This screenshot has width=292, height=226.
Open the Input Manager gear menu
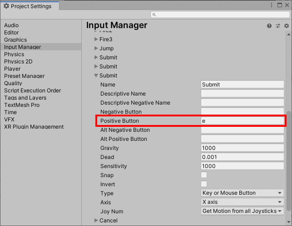click(287, 26)
